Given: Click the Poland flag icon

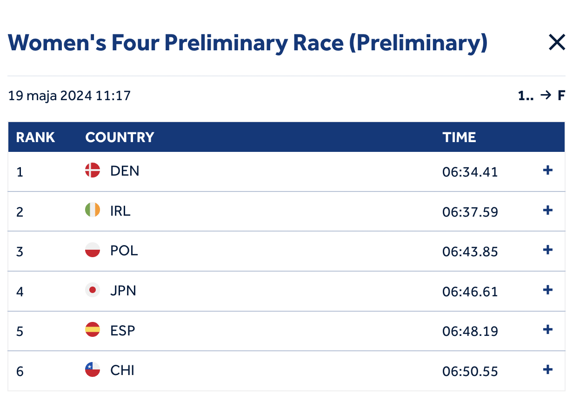Looking at the screenshot, I should [x=93, y=250].
